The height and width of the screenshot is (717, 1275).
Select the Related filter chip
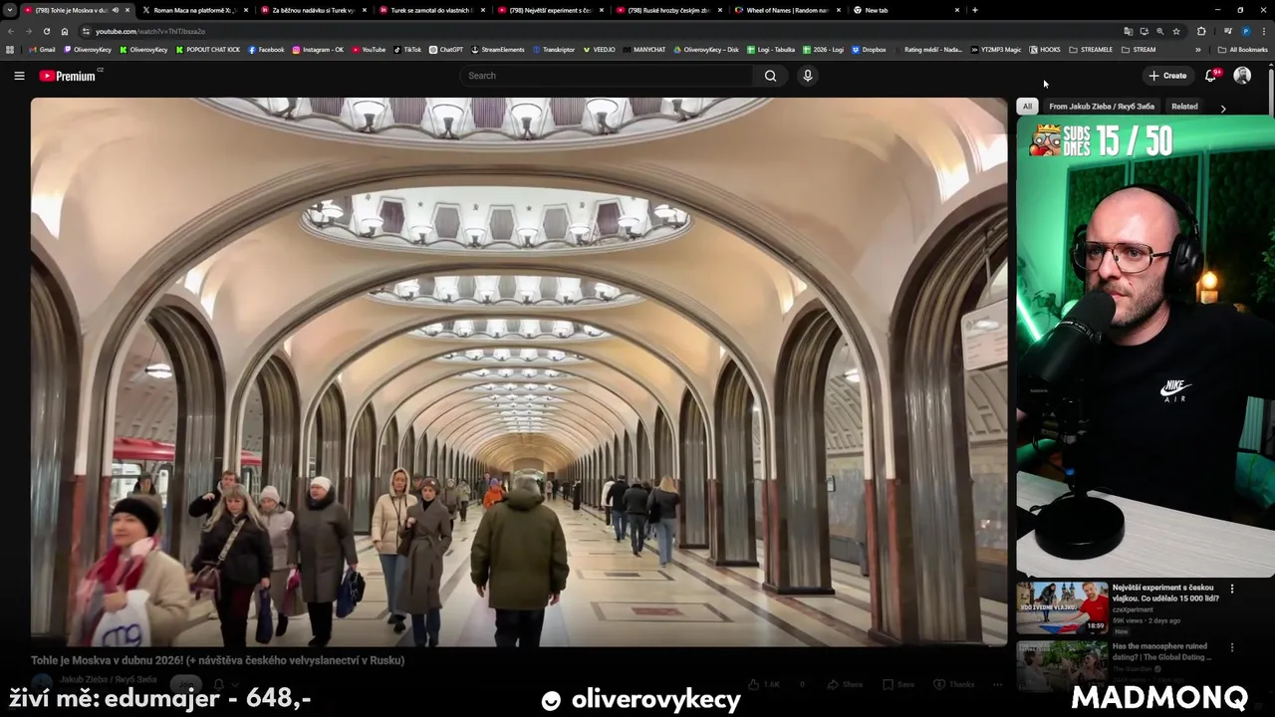(x=1184, y=107)
